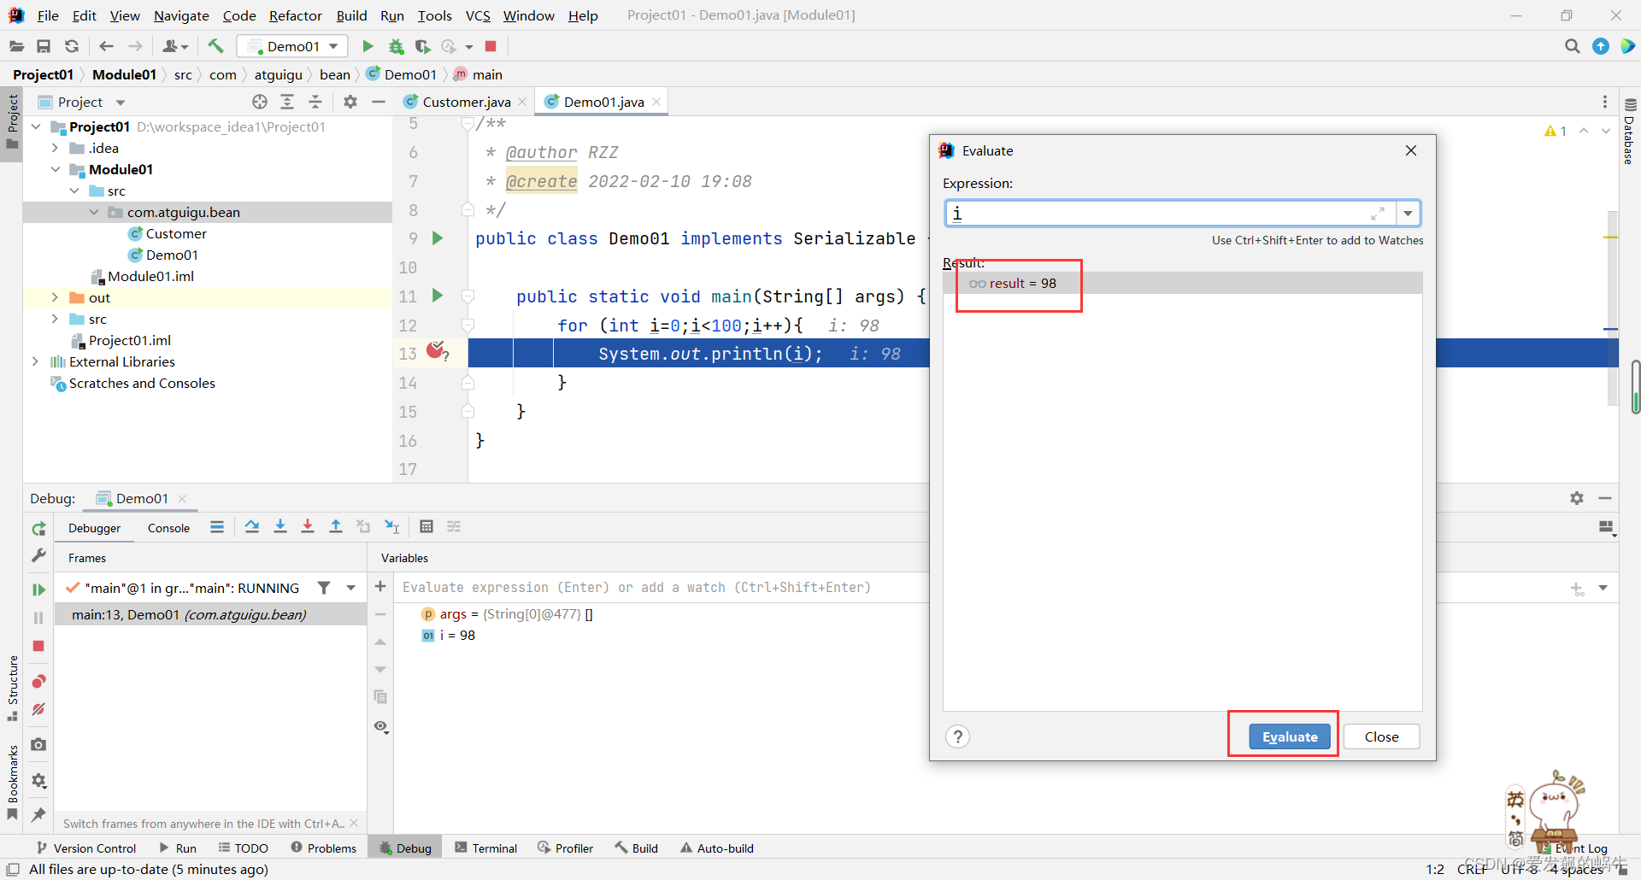Click the Save All toolbar icon
Image resolution: width=1641 pixels, height=880 pixels.
pyautogui.click(x=44, y=46)
